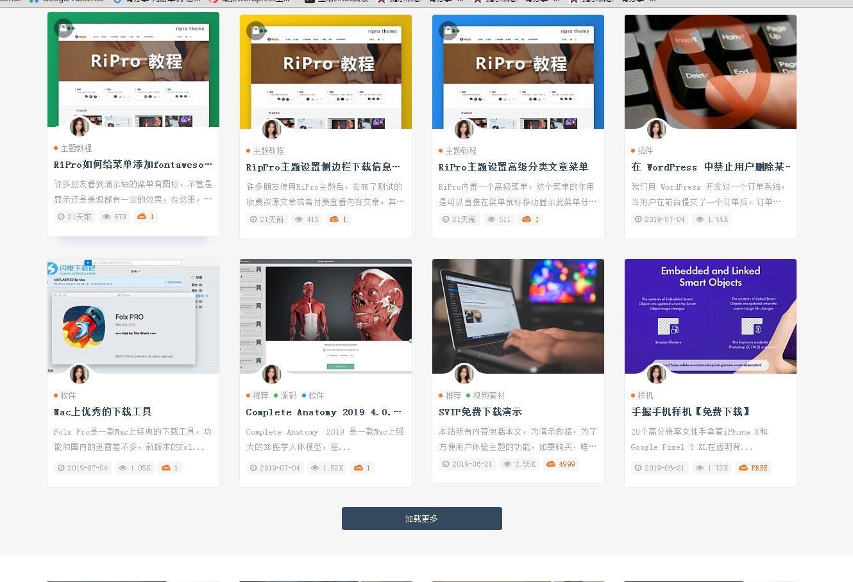853x582 pixels.
Task: Open author avatar on the Complete Anatomy card
Action: (x=272, y=374)
